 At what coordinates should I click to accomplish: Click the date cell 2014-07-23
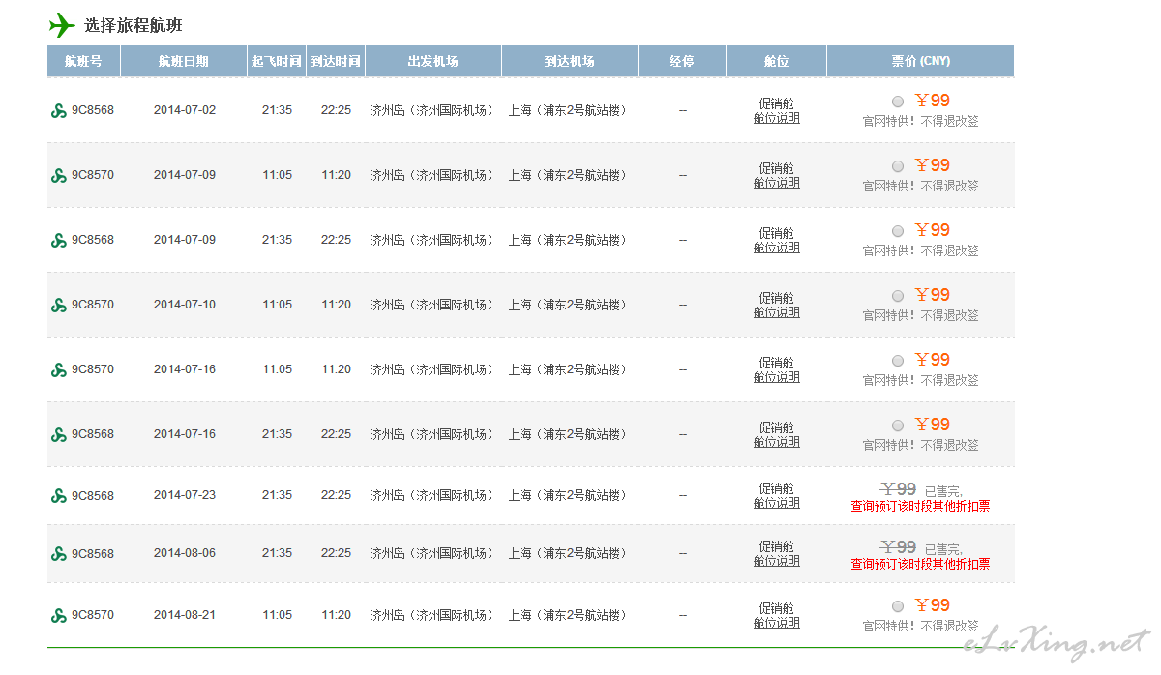click(x=185, y=495)
